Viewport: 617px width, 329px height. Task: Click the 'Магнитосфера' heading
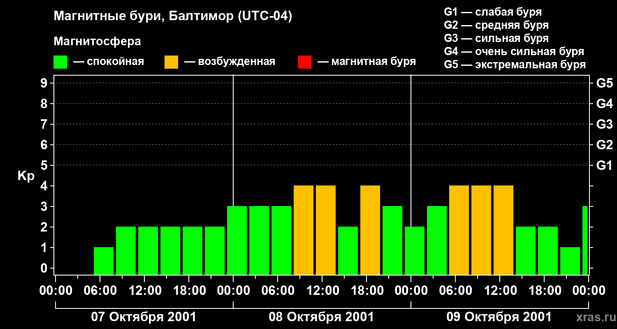(x=97, y=42)
